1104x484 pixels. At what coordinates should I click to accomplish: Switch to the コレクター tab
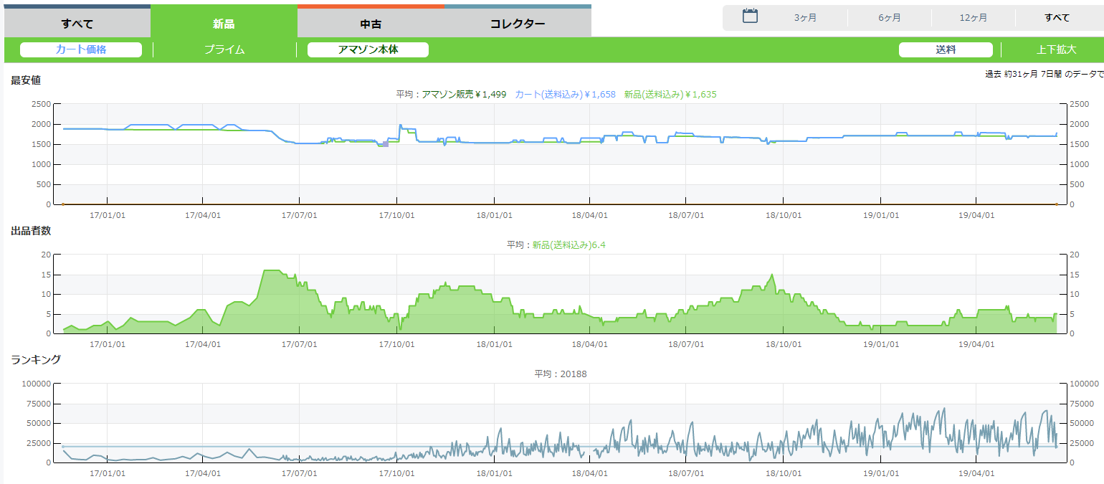[518, 23]
